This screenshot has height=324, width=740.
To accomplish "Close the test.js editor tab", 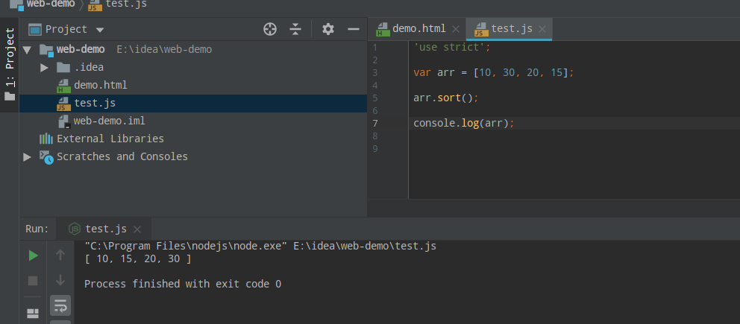I will (542, 29).
